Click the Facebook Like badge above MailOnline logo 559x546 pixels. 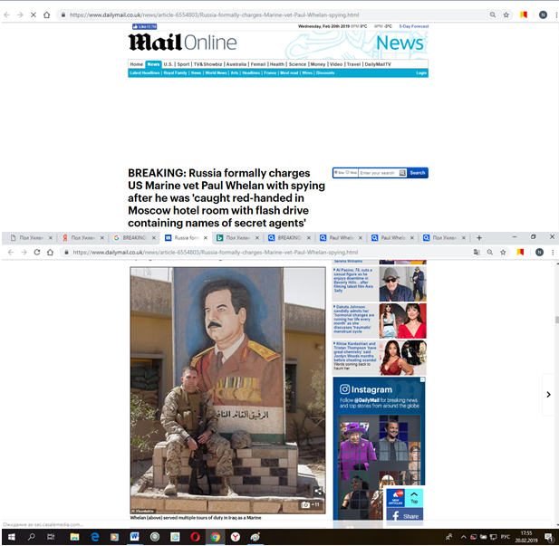coord(144,26)
